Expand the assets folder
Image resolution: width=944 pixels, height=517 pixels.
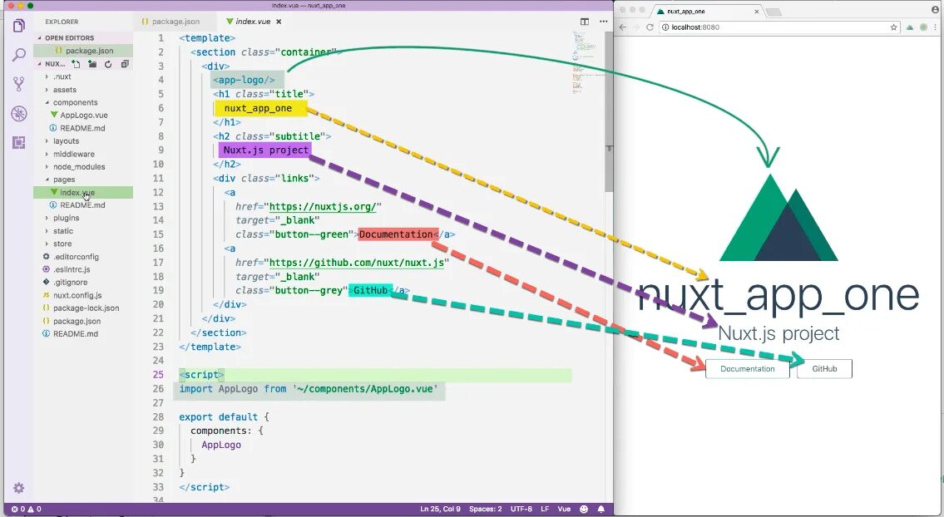[x=64, y=90]
